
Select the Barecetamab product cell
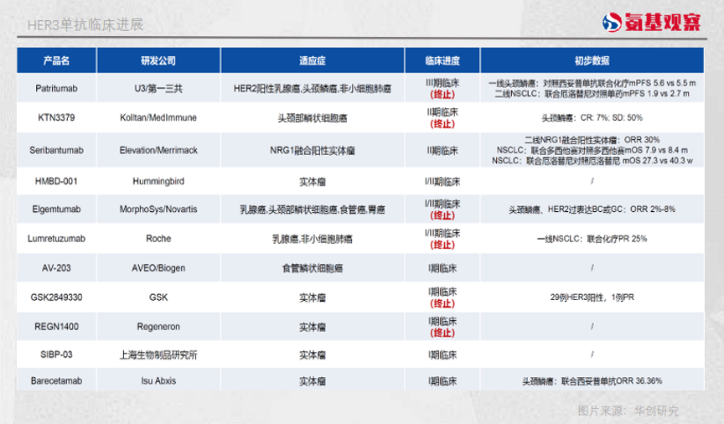coord(56,381)
